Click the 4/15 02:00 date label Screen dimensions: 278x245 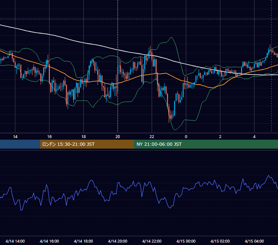click(x=220, y=241)
